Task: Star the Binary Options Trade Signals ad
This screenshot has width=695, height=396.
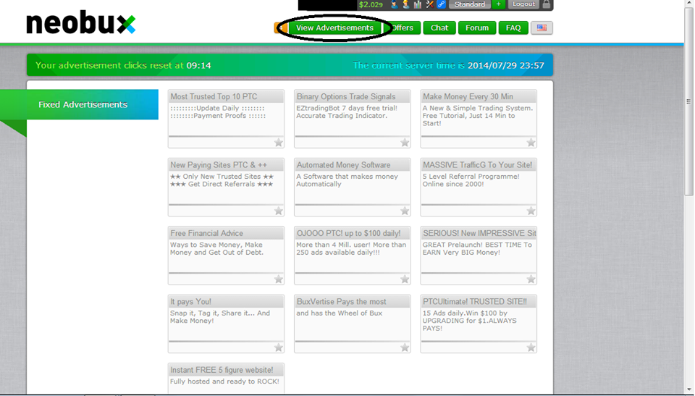Action: click(x=405, y=143)
